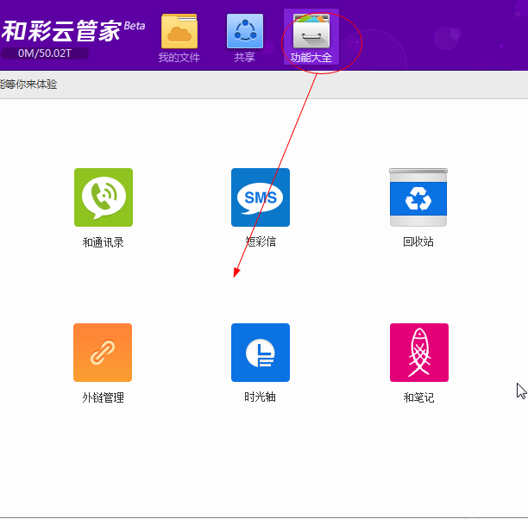Switch to the 我的文件 folder tab
This screenshot has height=519, width=528.
click(x=179, y=38)
